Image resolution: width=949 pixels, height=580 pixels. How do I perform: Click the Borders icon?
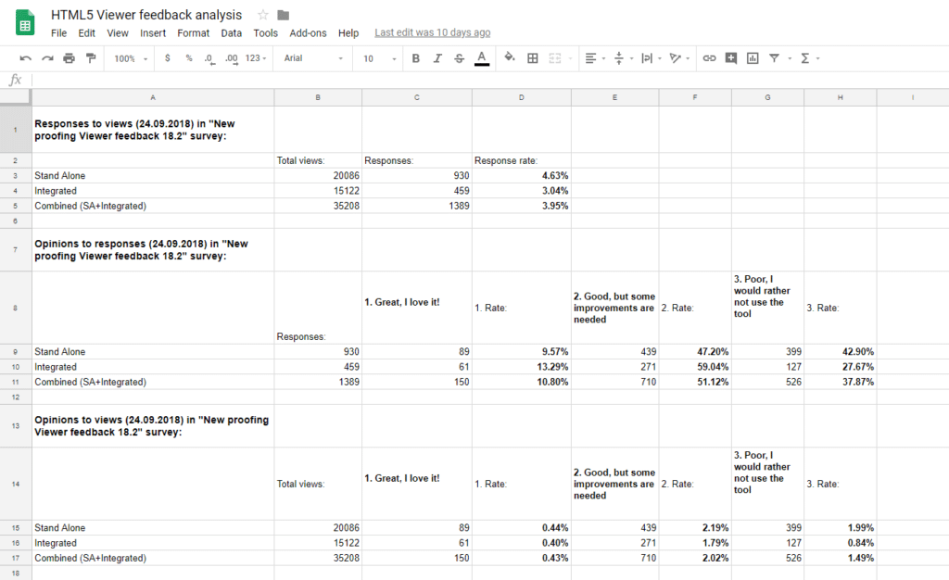[533, 58]
